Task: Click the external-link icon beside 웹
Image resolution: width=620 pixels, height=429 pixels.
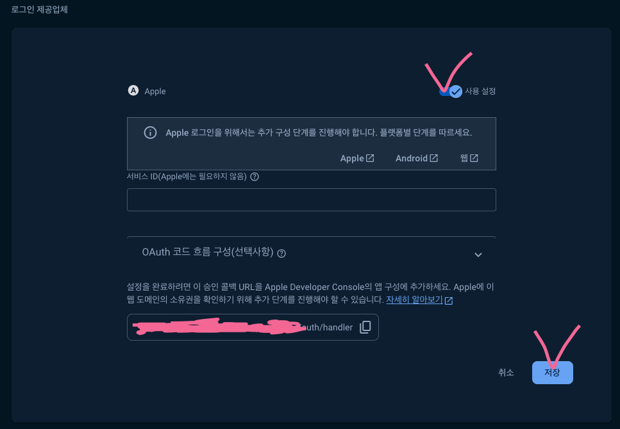Action: tap(474, 158)
